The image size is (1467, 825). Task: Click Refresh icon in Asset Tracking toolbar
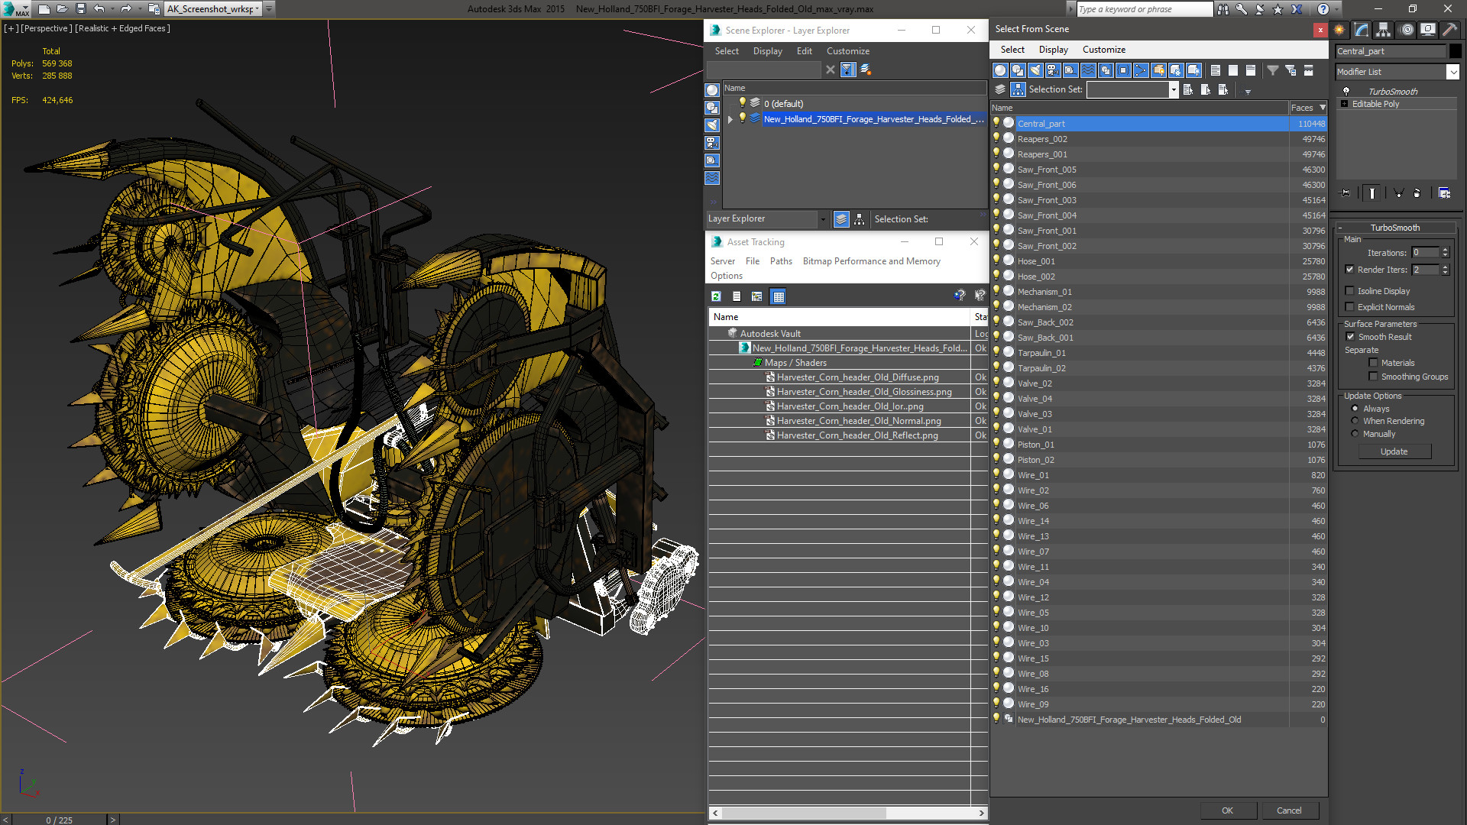716,296
